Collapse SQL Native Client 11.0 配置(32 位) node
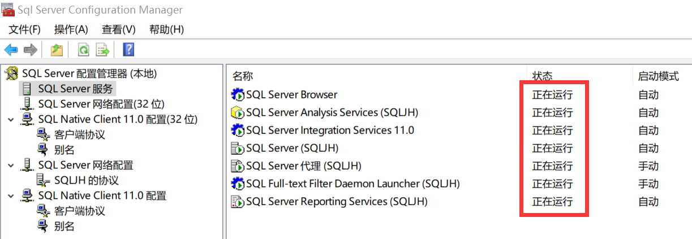This screenshot has height=239, width=692. (x=11, y=120)
